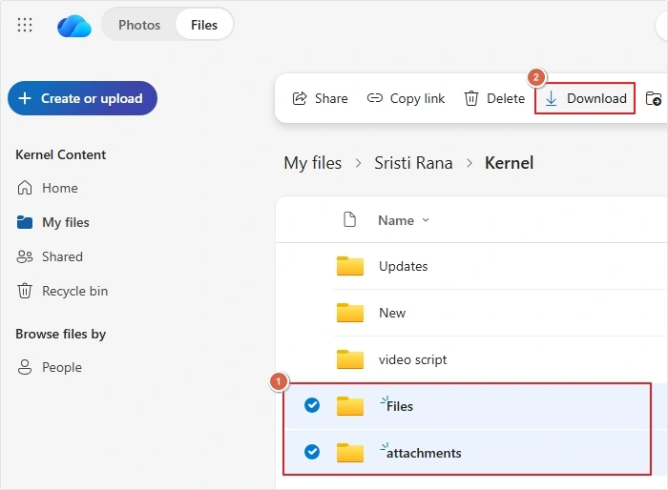Switch to the Photos tab
This screenshot has height=490, width=668.
(x=139, y=25)
